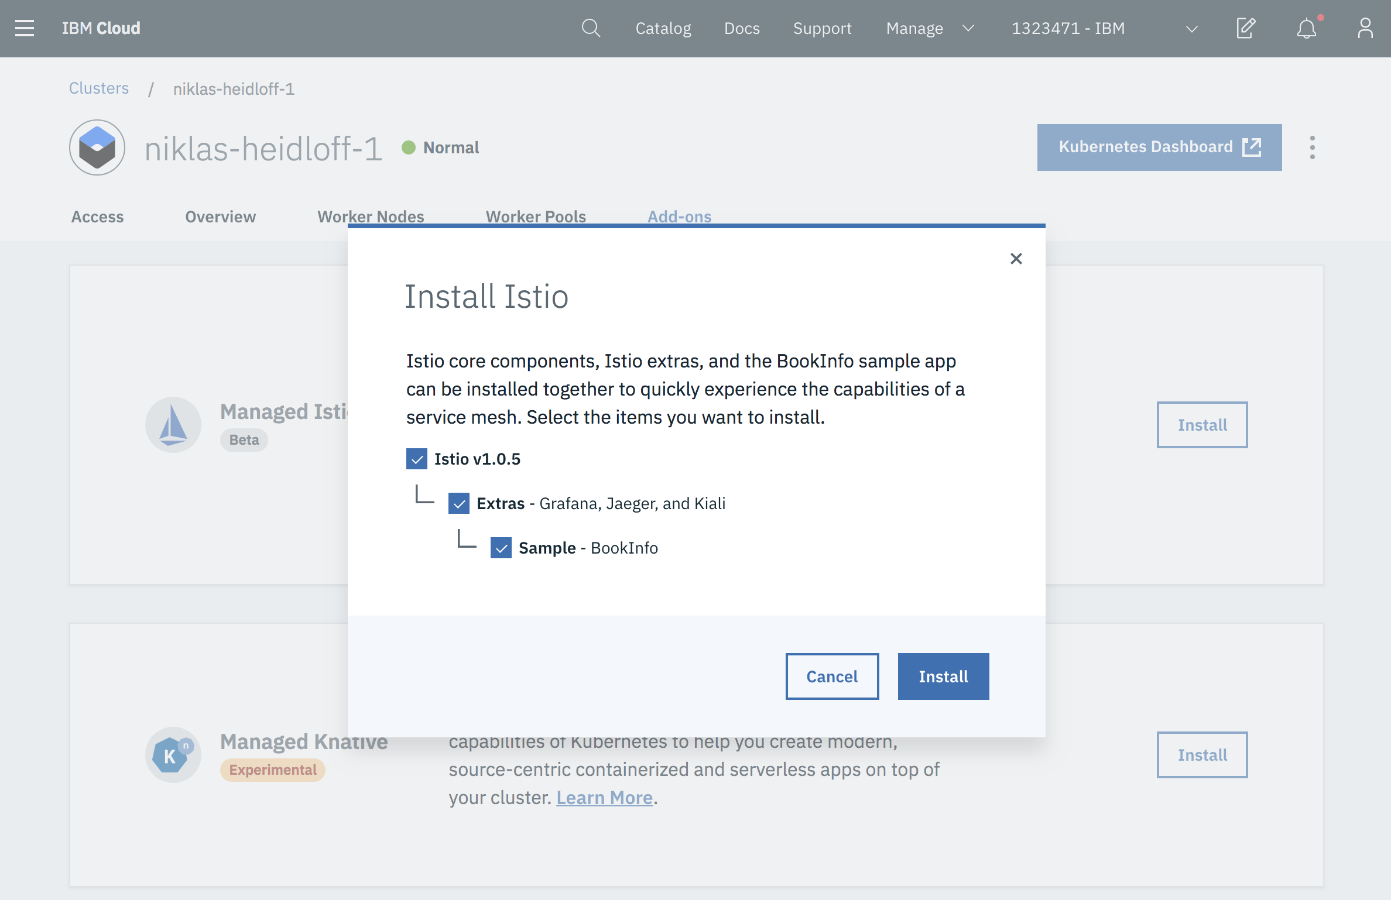Click the blue Install button in dialog
1391x900 pixels.
pos(943,676)
